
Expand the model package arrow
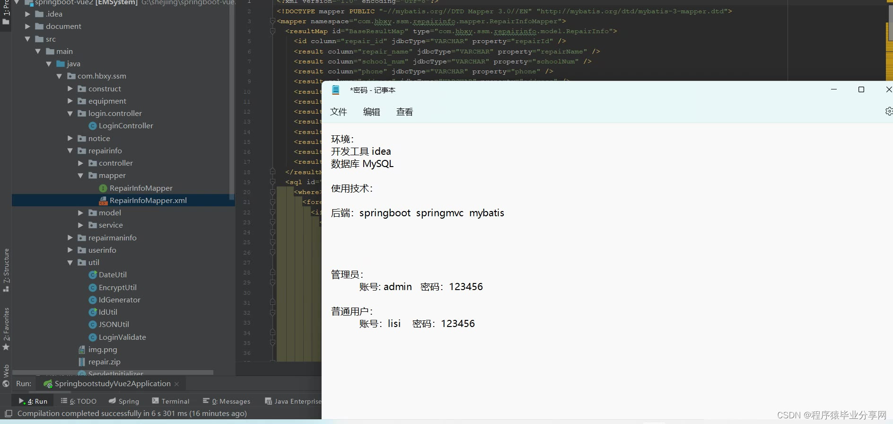(x=80, y=213)
